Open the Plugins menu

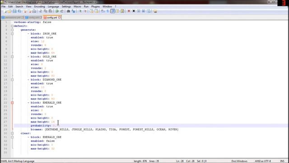tap(95, 6)
